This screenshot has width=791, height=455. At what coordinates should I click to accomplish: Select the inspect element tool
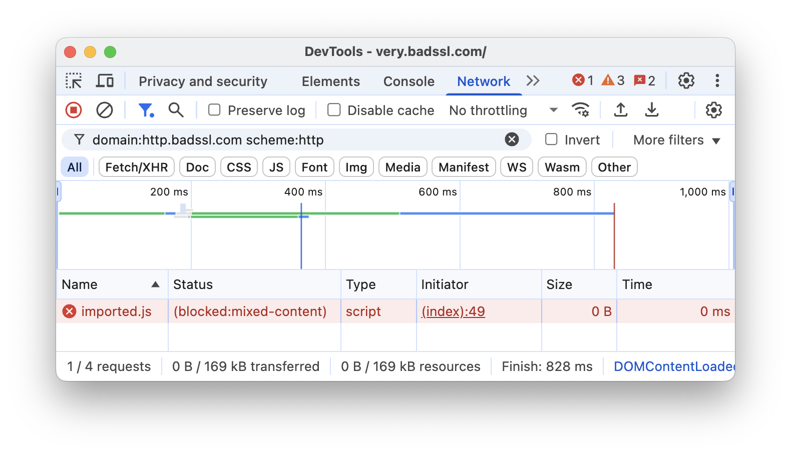(73, 80)
